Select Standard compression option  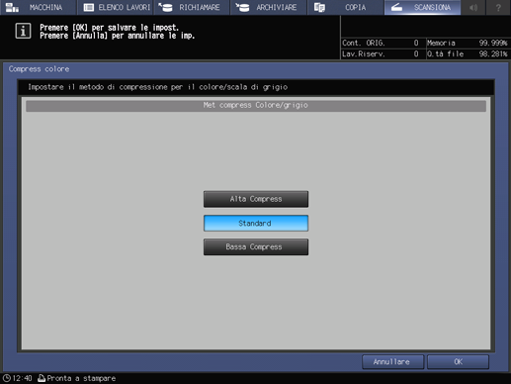point(256,223)
